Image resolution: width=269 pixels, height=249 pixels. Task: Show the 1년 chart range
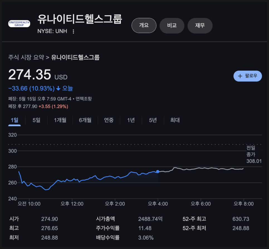click(131, 120)
